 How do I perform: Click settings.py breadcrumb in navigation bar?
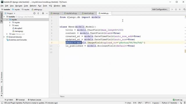click(x=37, y=10)
